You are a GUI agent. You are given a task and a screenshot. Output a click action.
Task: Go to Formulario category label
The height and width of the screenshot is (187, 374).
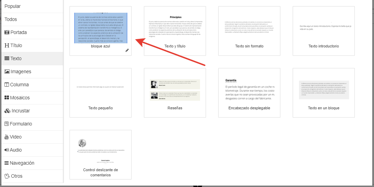[x=21, y=124]
